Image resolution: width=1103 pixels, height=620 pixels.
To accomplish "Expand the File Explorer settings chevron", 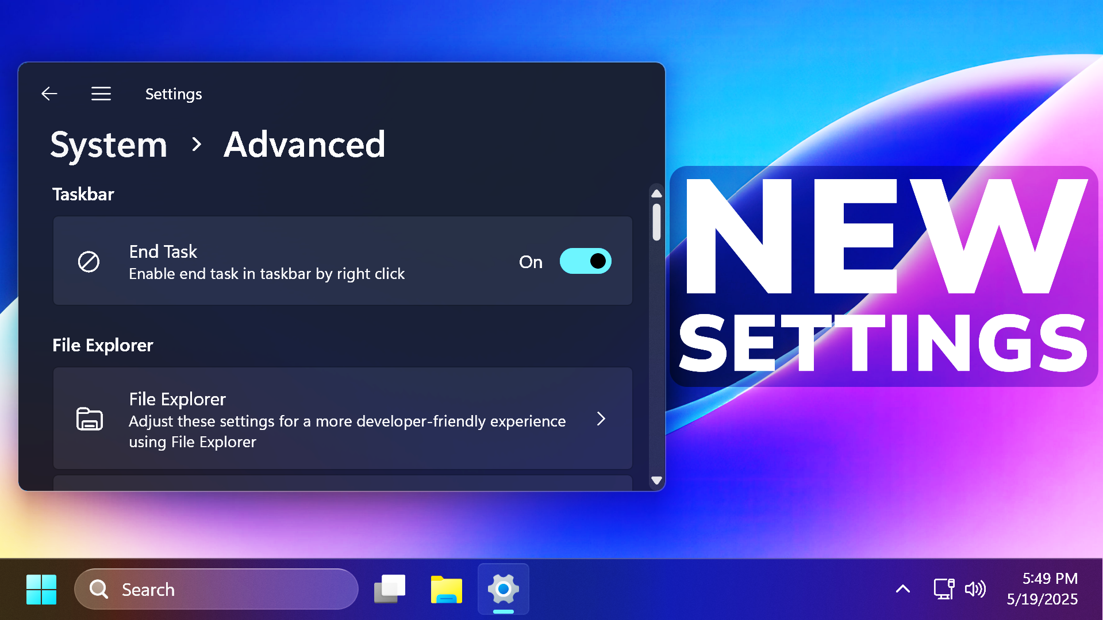I will click(601, 419).
